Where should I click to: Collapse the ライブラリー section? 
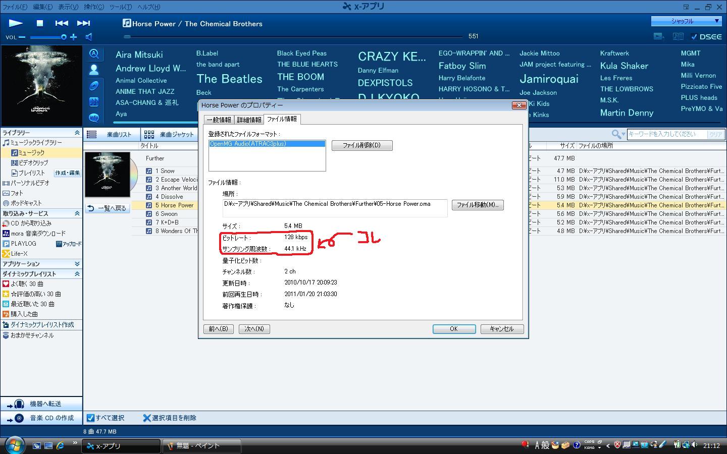coord(77,133)
